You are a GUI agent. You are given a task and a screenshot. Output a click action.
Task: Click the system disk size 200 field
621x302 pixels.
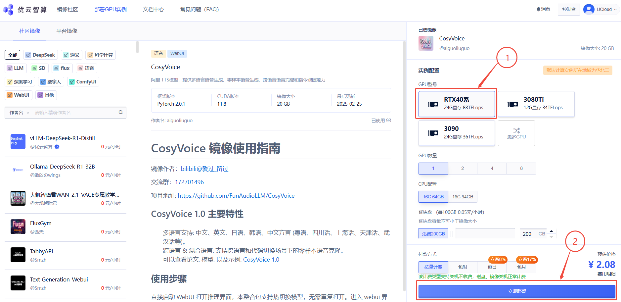click(527, 234)
